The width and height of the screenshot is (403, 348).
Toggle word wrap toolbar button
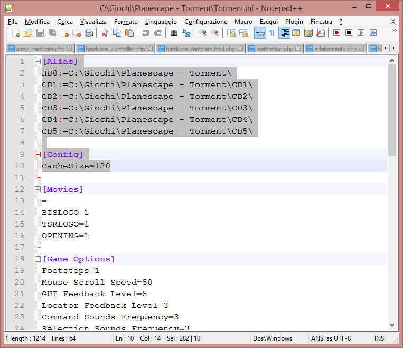260,33
